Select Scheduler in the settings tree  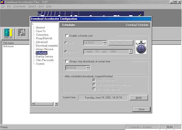coord(42,53)
